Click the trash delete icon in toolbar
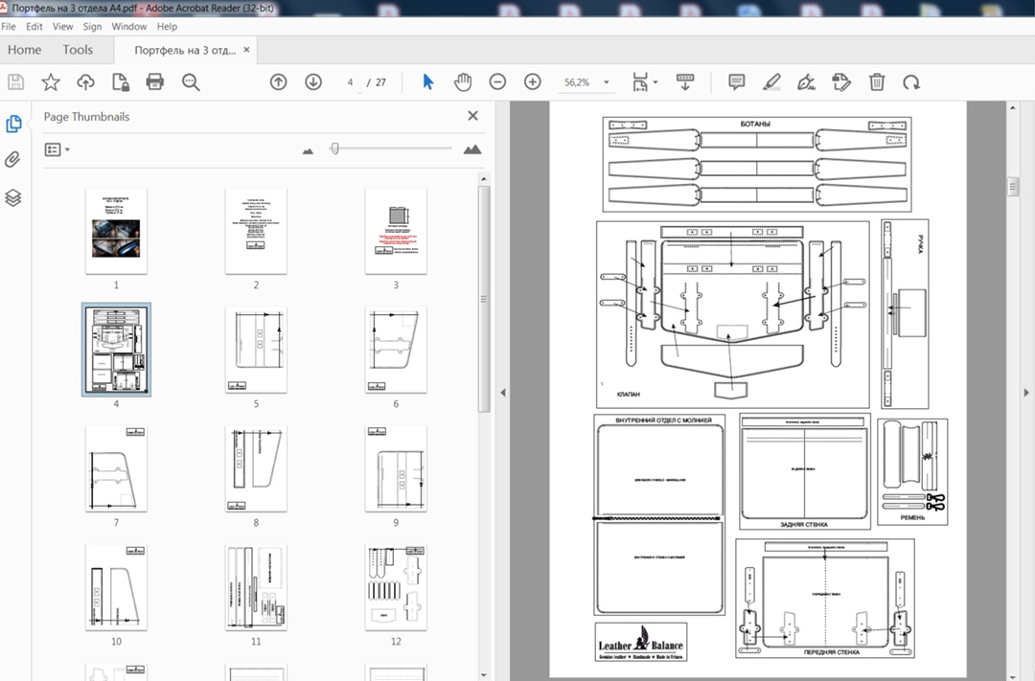The image size is (1035, 681). coord(876,82)
